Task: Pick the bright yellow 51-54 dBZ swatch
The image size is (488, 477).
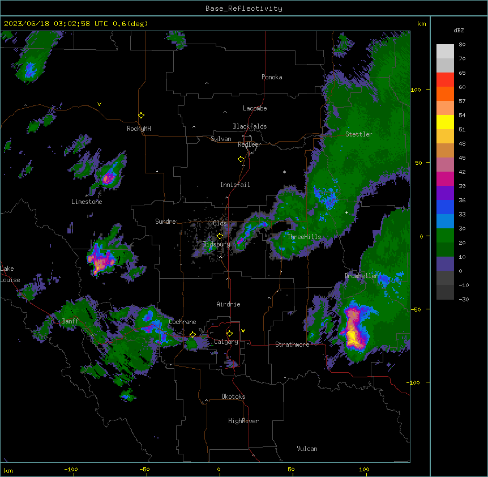Action: tap(445, 122)
